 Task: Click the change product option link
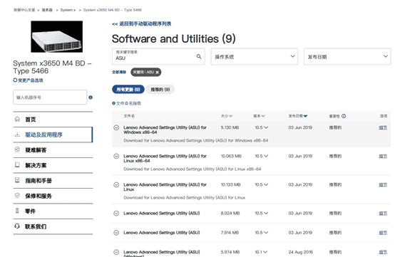(31, 80)
